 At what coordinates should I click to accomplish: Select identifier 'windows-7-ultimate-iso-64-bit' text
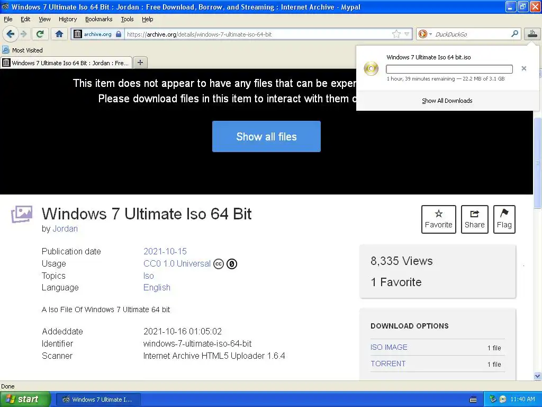pyautogui.click(x=197, y=343)
